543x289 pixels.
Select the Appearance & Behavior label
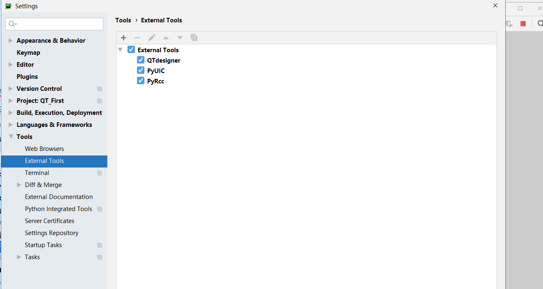click(51, 41)
